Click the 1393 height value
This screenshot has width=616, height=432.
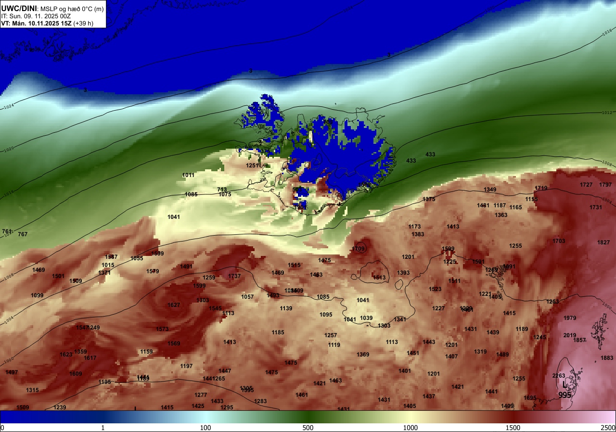(403, 273)
